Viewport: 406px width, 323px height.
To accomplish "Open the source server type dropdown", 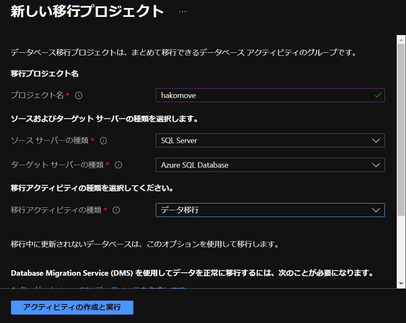I will click(270, 140).
